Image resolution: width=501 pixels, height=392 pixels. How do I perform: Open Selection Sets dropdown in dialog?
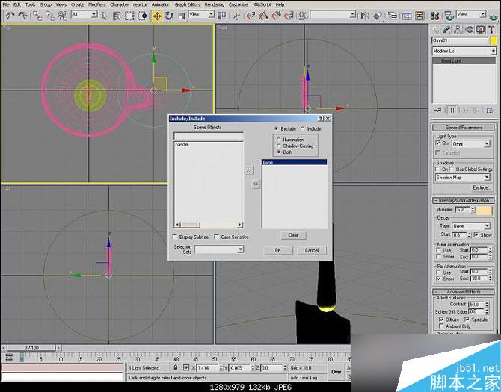pos(241,249)
